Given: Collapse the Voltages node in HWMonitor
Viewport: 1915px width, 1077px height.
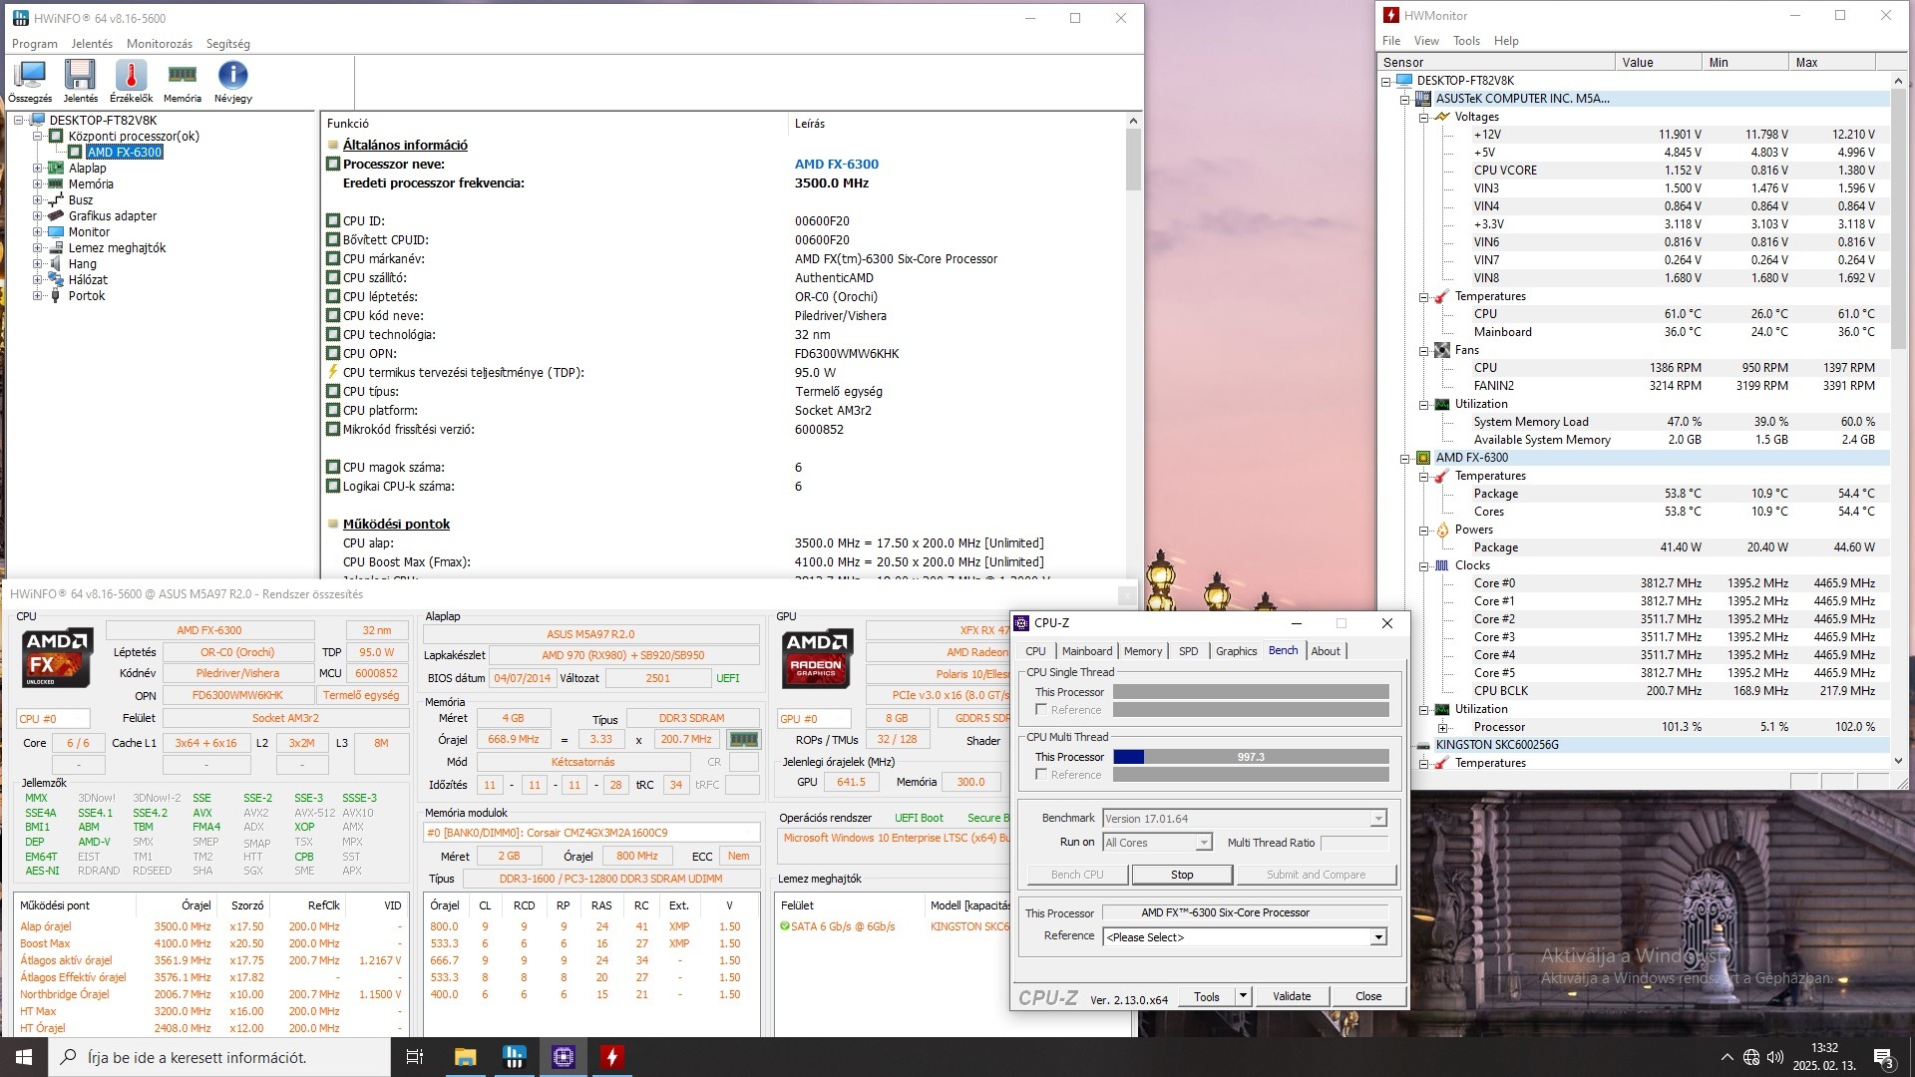Looking at the screenshot, I should point(1424,118).
